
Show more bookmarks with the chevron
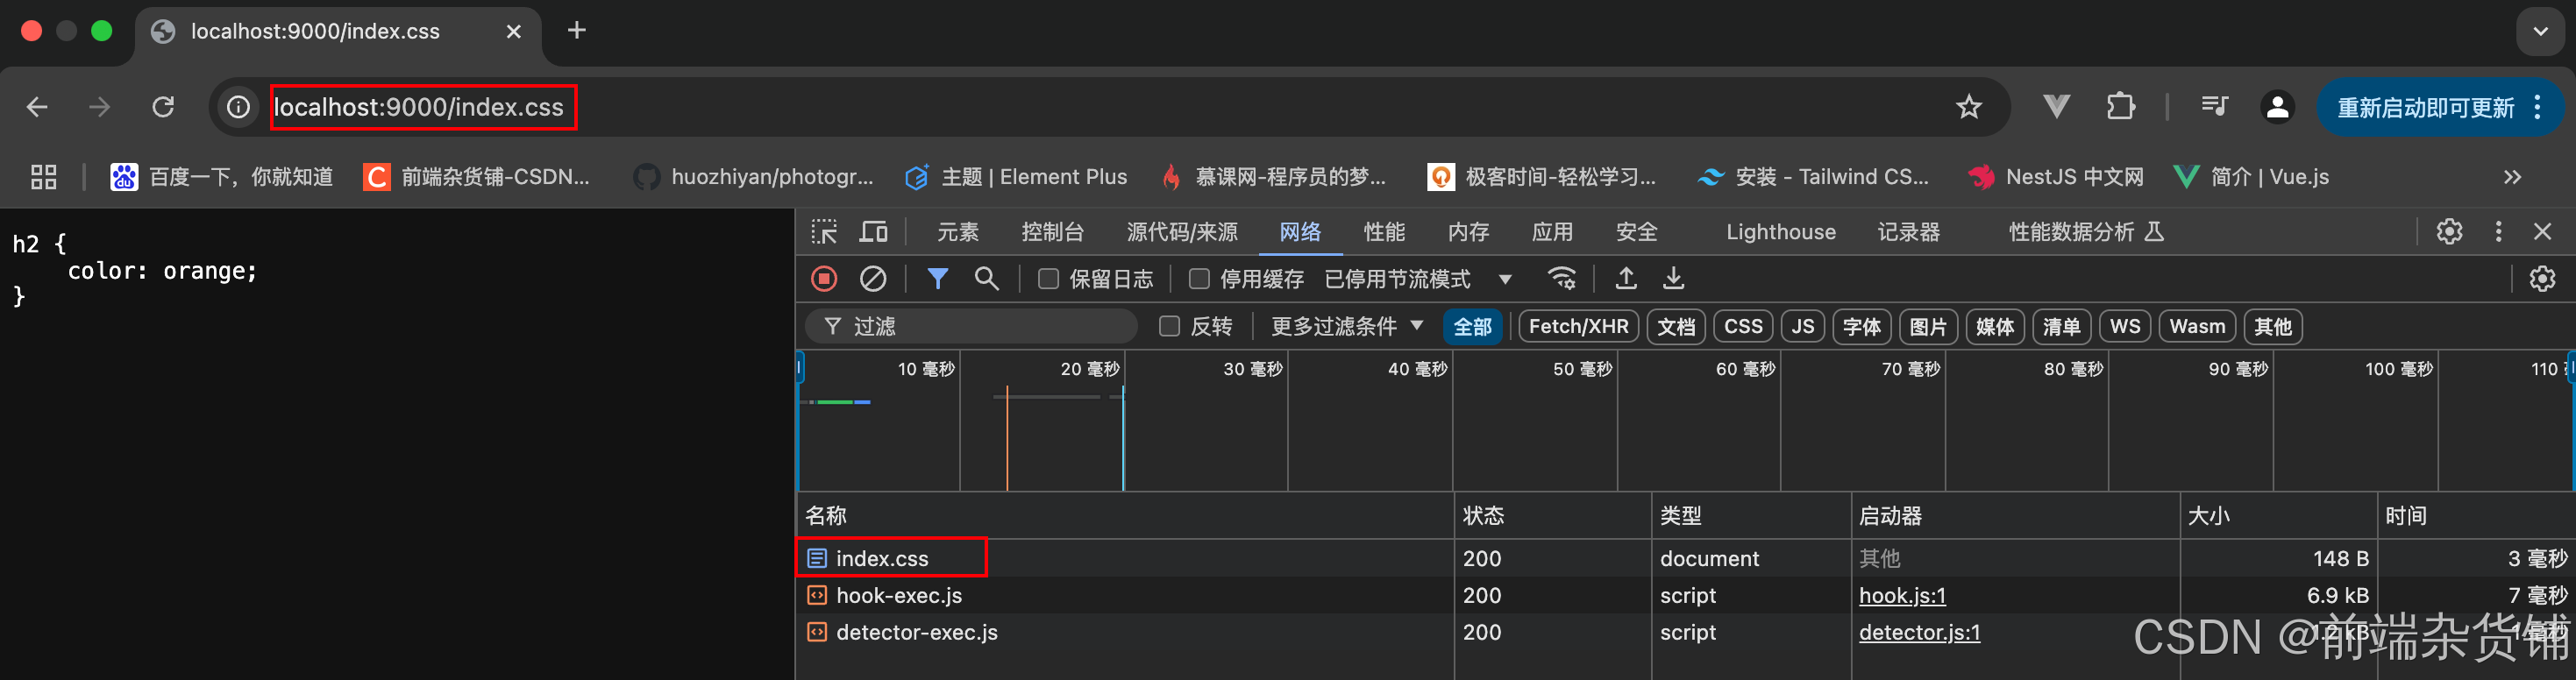(2512, 177)
